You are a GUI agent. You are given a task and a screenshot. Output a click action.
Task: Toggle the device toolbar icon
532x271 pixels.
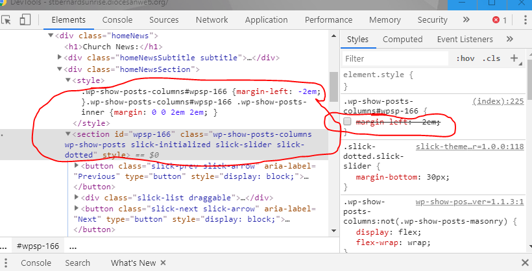26,20
